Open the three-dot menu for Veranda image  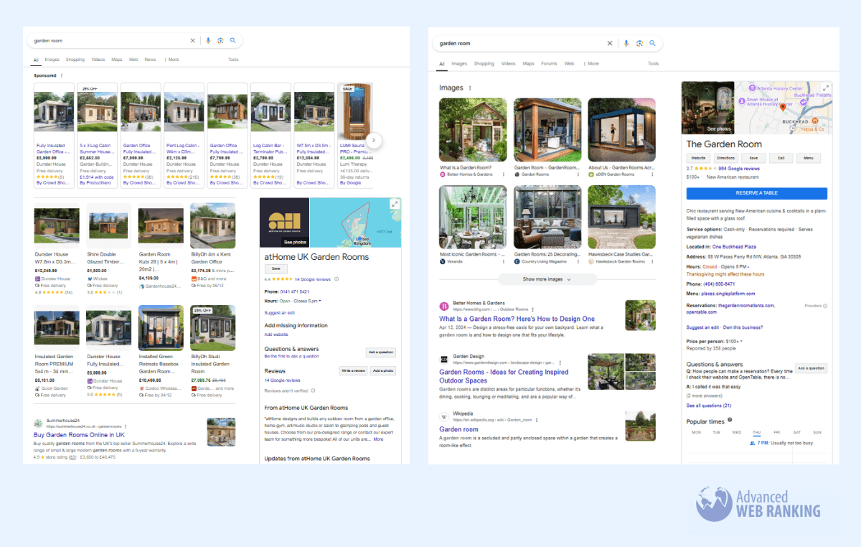pos(504,262)
